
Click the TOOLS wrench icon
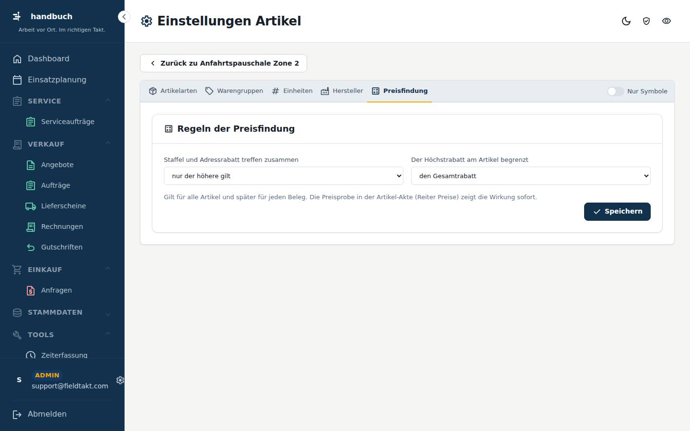[x=17, y=335]
